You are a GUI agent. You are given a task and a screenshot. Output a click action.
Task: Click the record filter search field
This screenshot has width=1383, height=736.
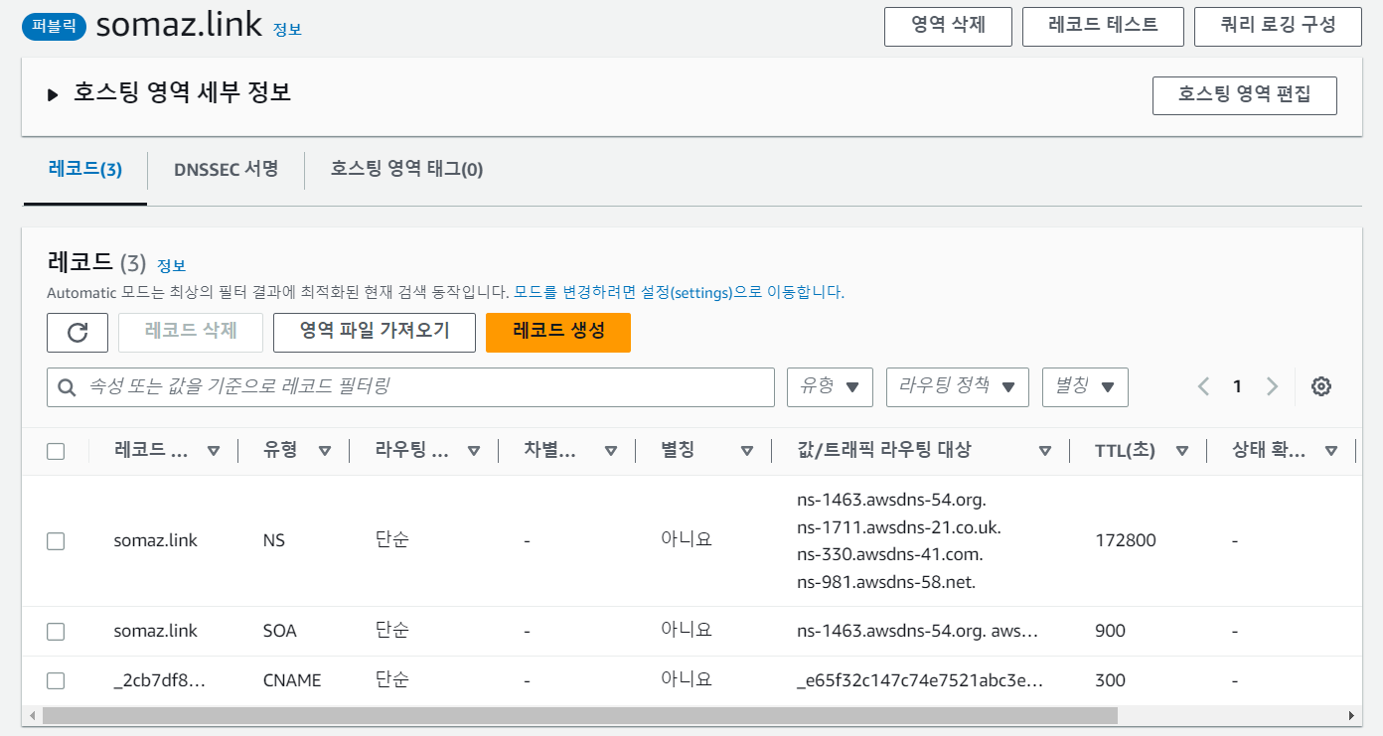(410, 386)
